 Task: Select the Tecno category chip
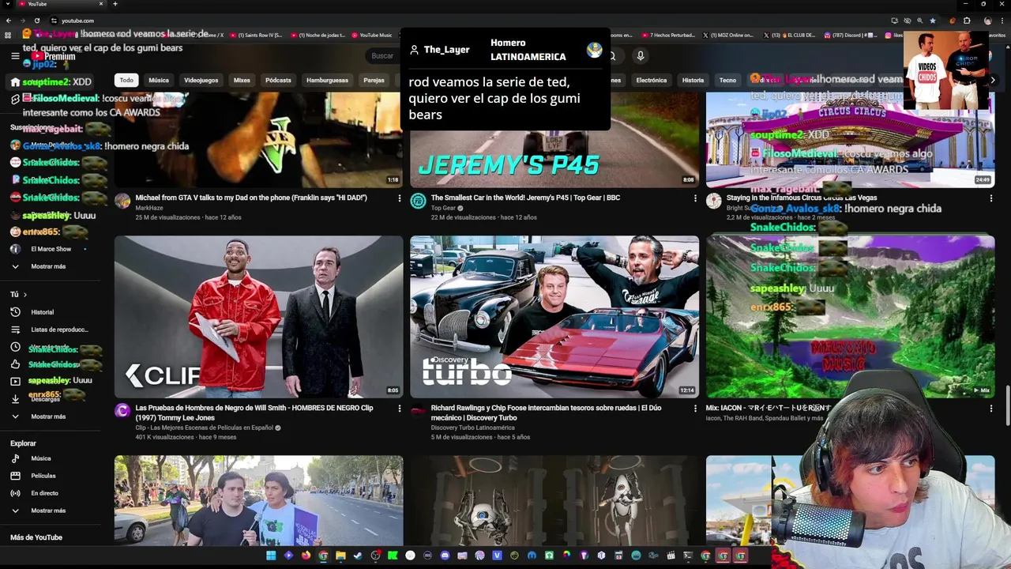[x=727, y=80]
